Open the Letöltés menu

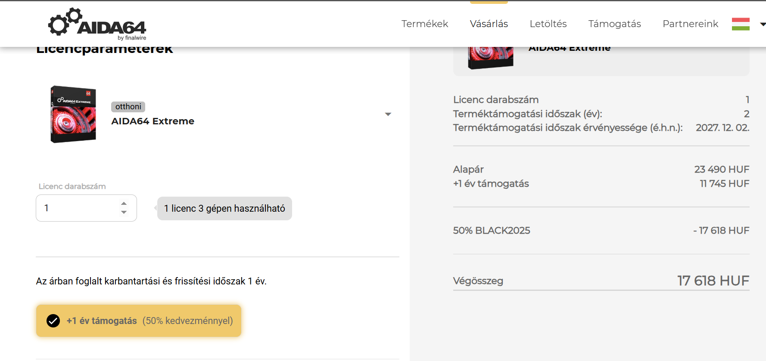[548, 24]
